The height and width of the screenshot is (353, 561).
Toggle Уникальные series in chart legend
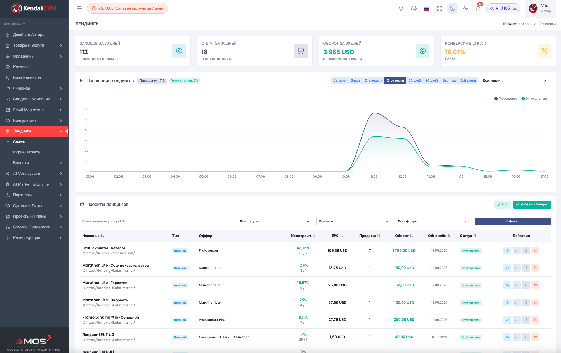(x=534, y=99)
